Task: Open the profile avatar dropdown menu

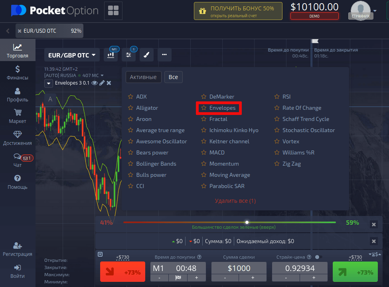Action: tap(363, 11)
